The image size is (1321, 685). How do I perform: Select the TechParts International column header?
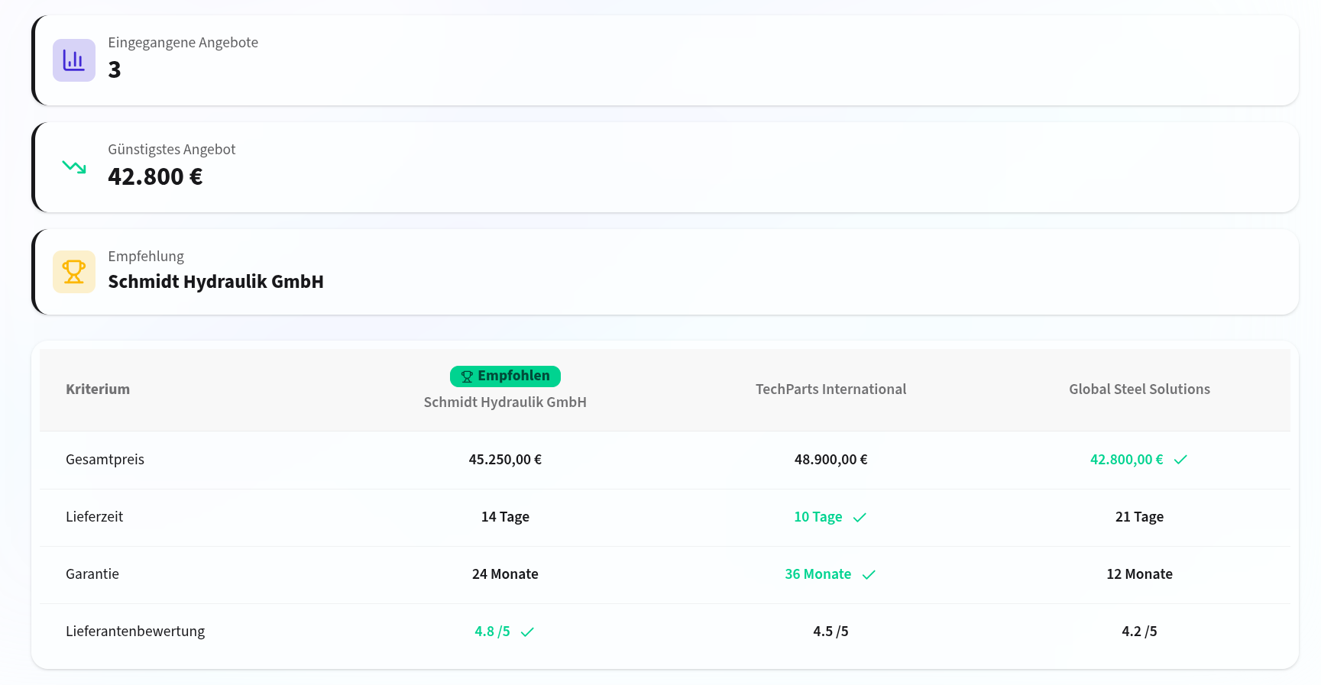pos(830,389)
